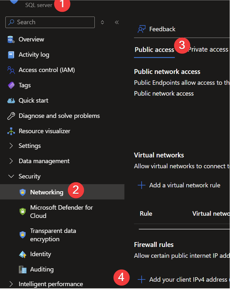Click the Overview SQL icon
Viewport: 230px width, 289px height.
[11, 40]
